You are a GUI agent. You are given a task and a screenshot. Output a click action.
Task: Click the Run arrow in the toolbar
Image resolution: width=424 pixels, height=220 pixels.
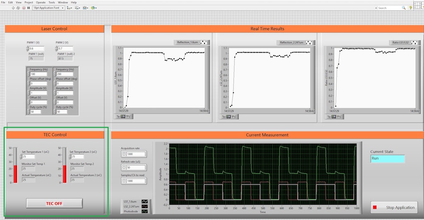[13, 8]
